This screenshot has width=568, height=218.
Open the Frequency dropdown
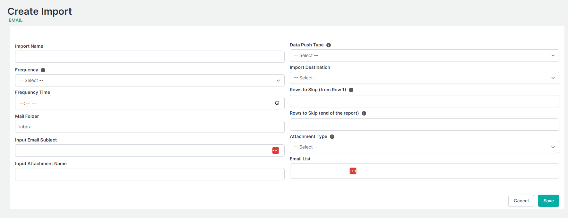(150, 80)
